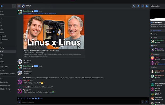This screenshot has height=105, width=165.
Task: Open the Programming/Tech channel
Action: pyautogui.click(x=8, y=86)
